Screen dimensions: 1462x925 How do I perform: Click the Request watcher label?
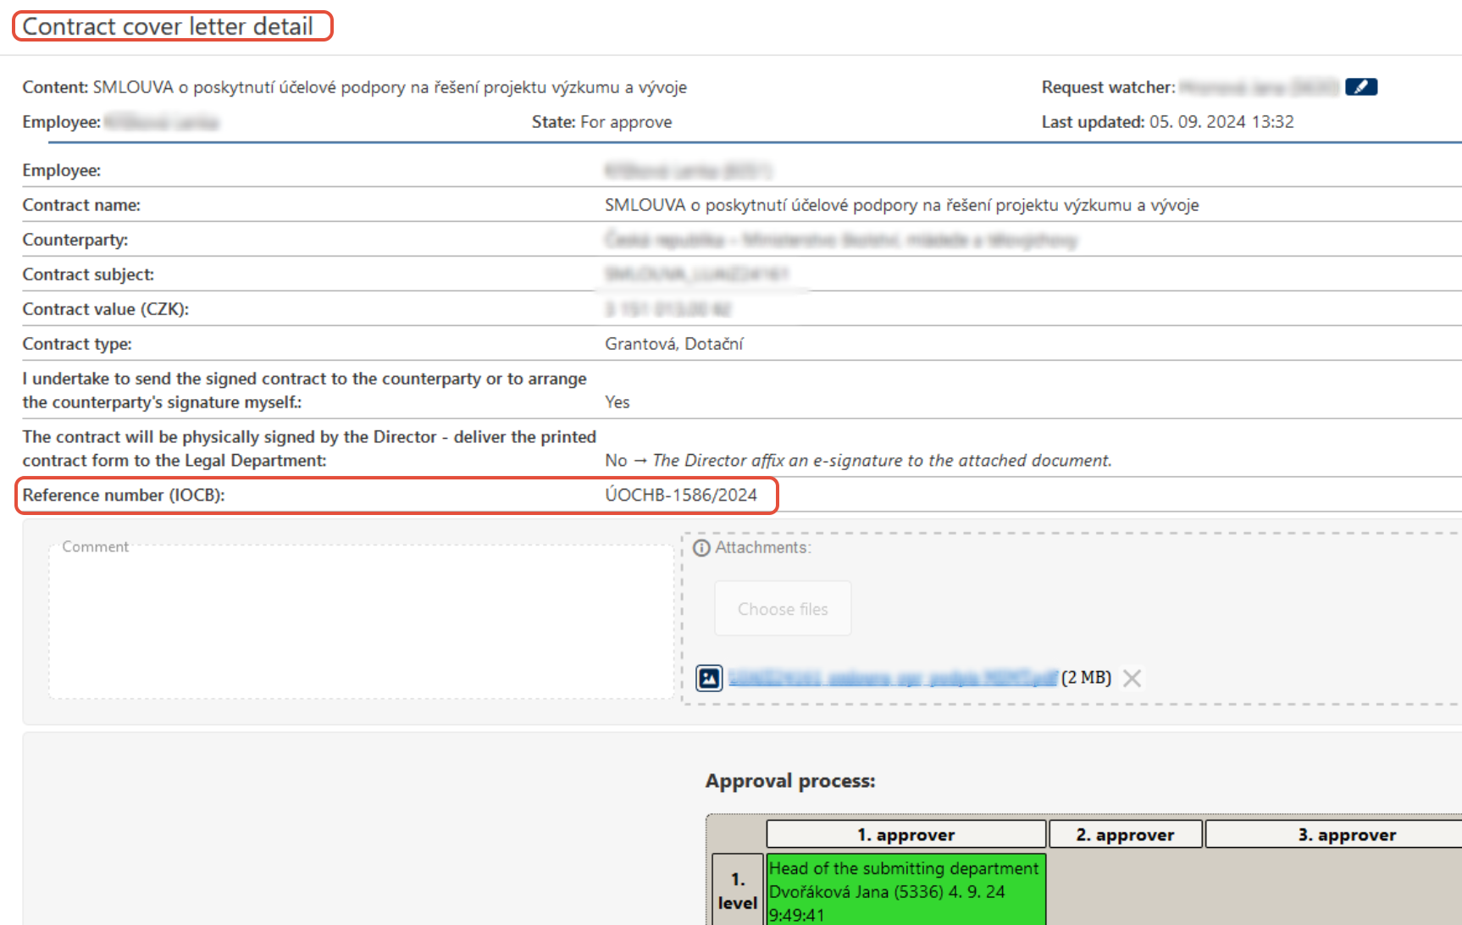click(1108, 87)
